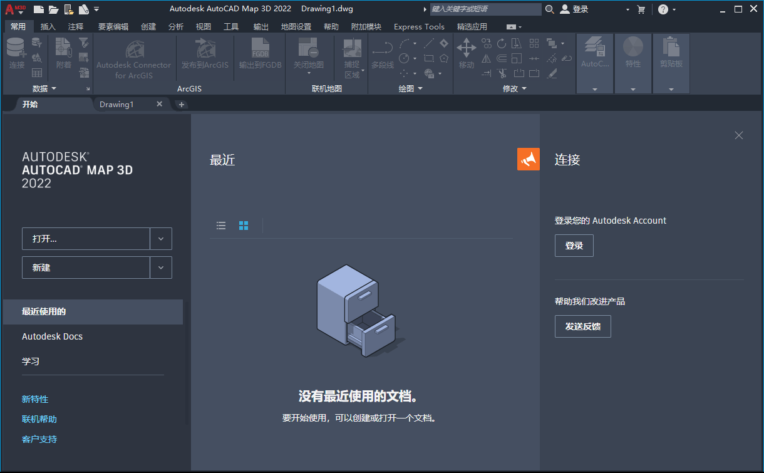The height and width of the screenshot is (473, 764).
Task: Open the shopping cart icon
Action: click(641, 9)
